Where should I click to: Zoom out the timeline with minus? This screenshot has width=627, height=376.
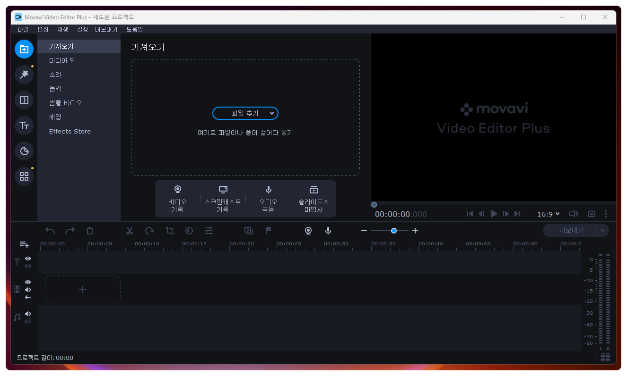coord(364,231)
